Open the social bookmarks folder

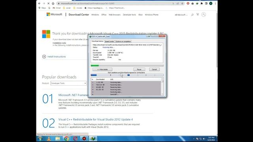[x=67, y=8]
